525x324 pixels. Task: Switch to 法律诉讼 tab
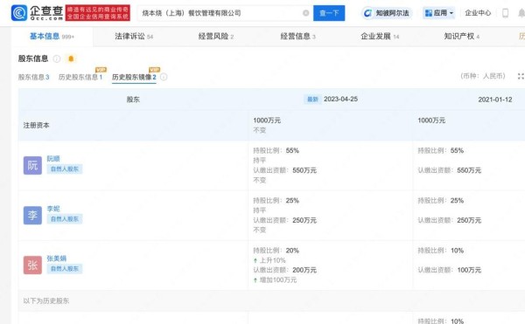pyautogui.click(x=134, y=37)
